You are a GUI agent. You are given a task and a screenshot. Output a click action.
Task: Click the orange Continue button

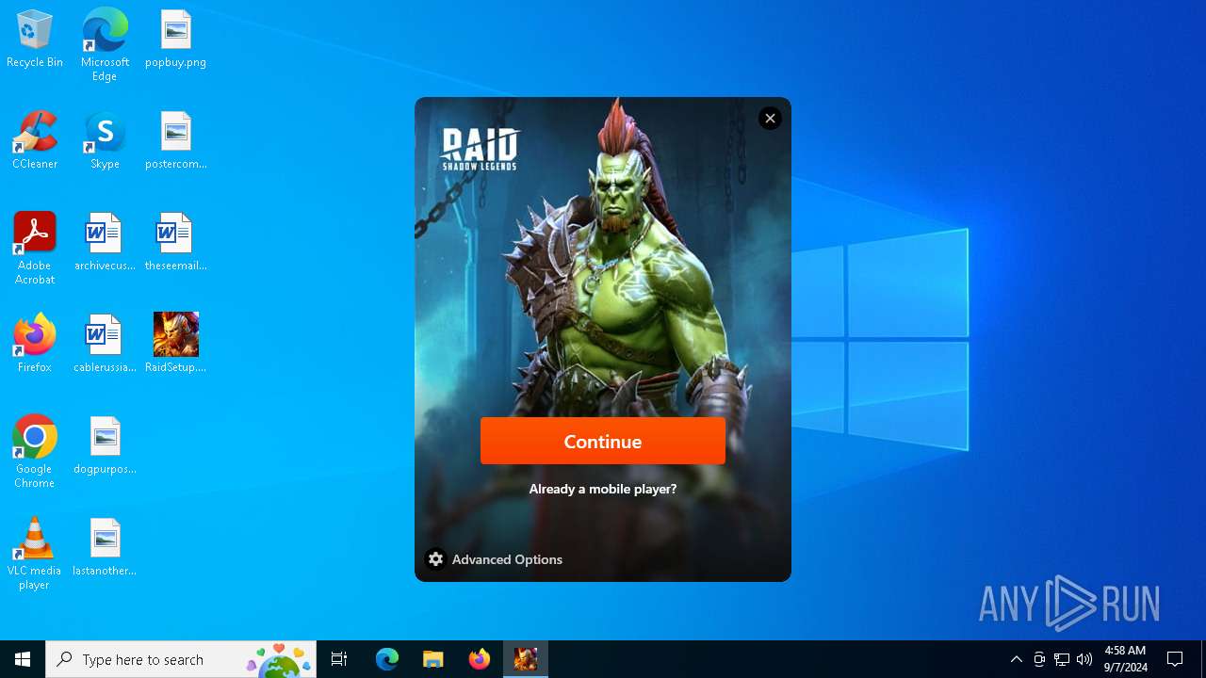tap(603, 441)
